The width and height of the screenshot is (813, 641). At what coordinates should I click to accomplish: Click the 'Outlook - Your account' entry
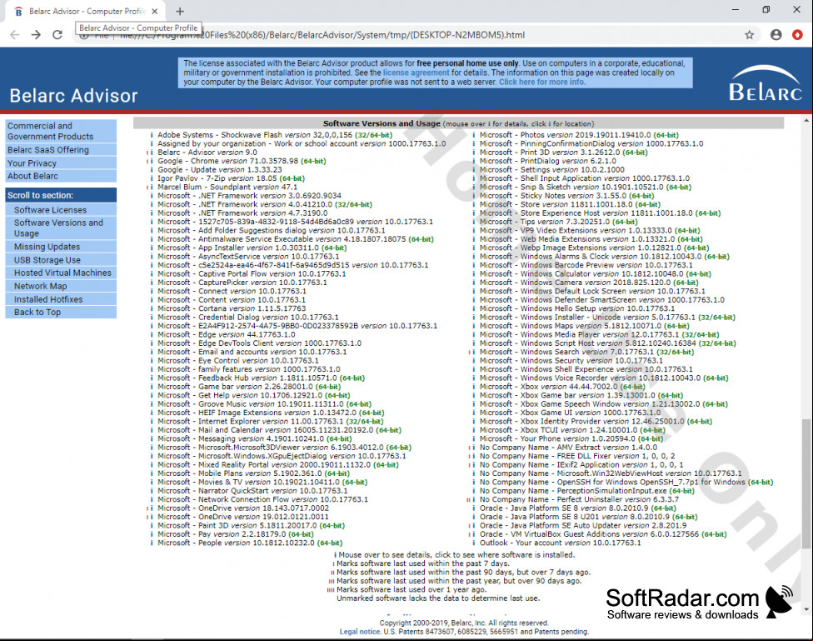click(560, 543)
